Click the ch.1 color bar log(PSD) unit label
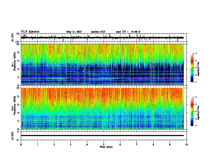The image size is (210, 162). tap(198, 69)
